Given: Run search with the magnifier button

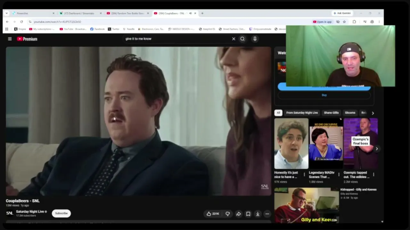Looking at the screenshot, I should [x=242, y=39].
